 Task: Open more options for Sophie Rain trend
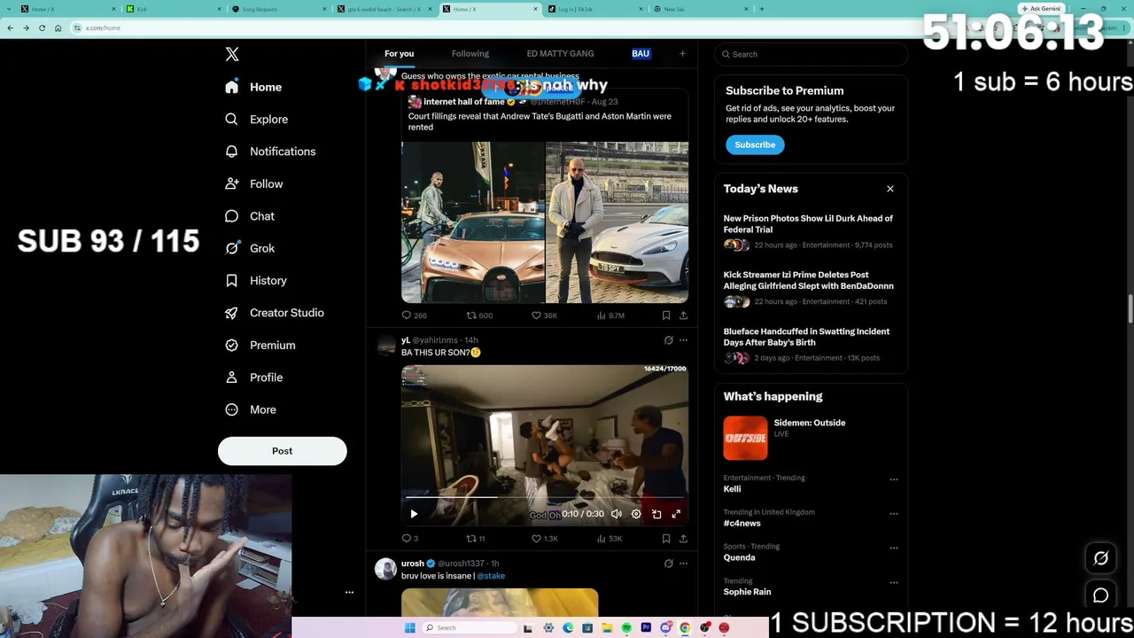tap(894, 582)
